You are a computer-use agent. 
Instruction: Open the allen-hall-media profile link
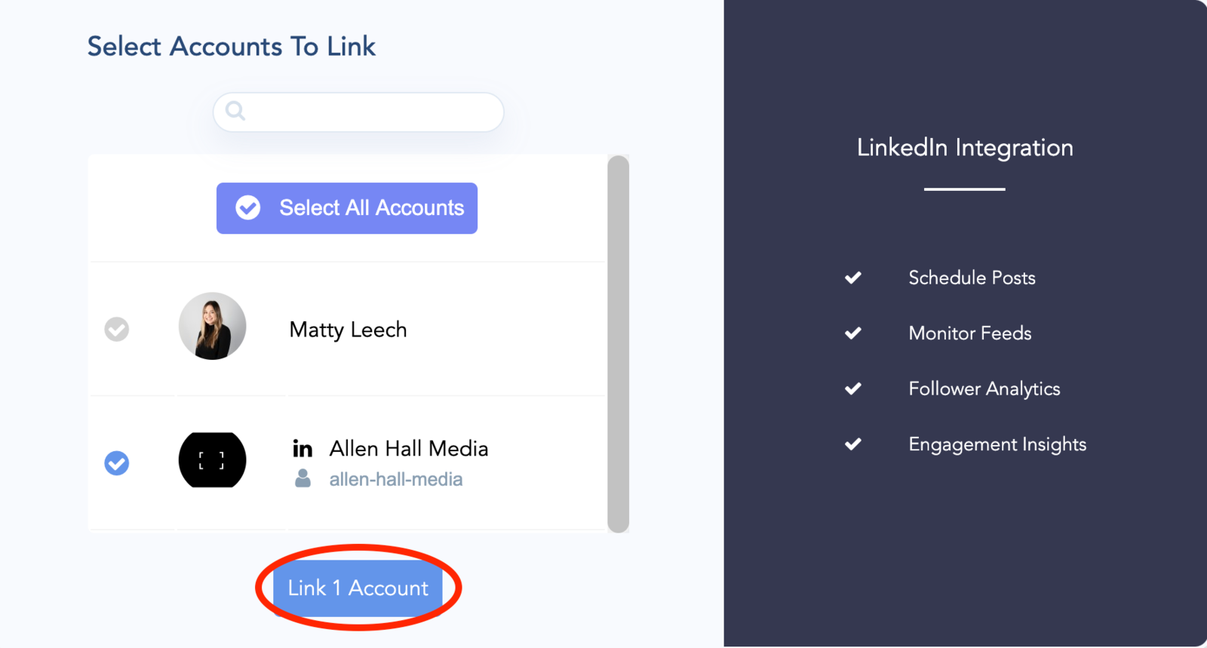396,479
